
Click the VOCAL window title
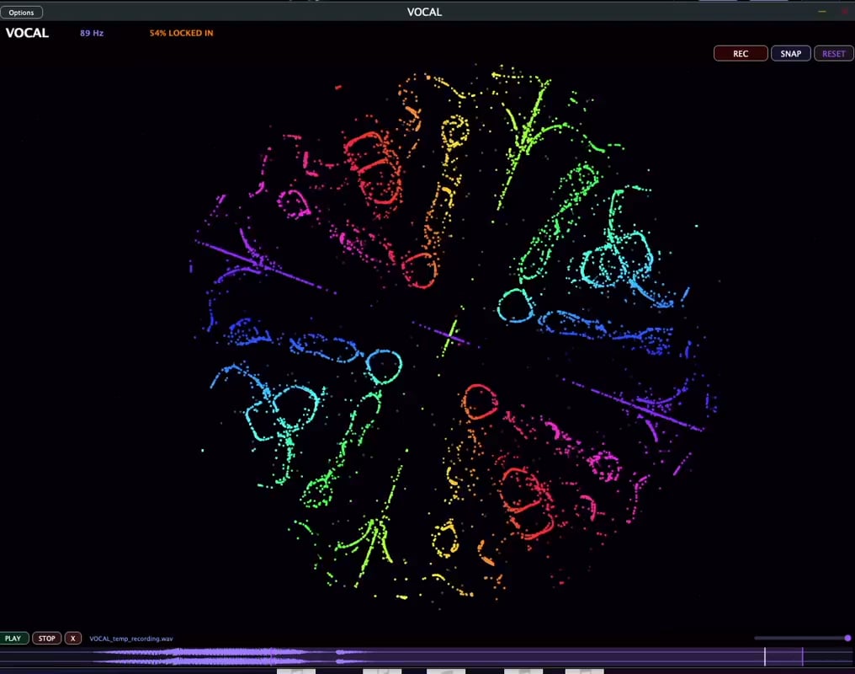click(x=424, y=12)
